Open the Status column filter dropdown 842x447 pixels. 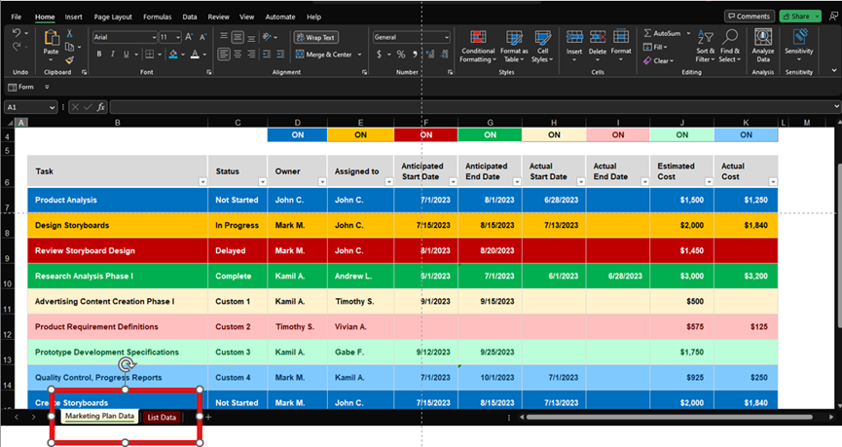click(x=263, y=181)
